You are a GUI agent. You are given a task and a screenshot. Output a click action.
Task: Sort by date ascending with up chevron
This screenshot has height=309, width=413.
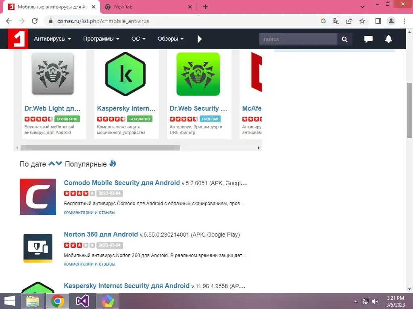tap(52, 163)
